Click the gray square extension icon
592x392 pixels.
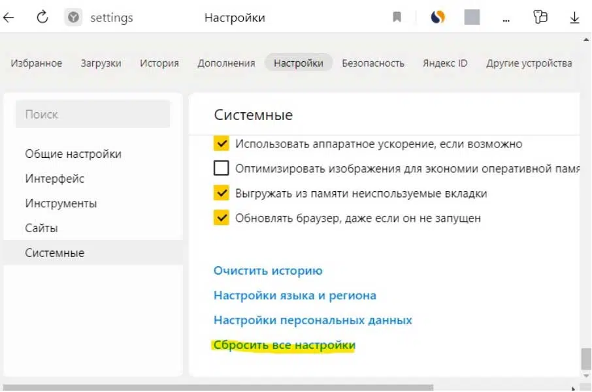coord(472,17)
